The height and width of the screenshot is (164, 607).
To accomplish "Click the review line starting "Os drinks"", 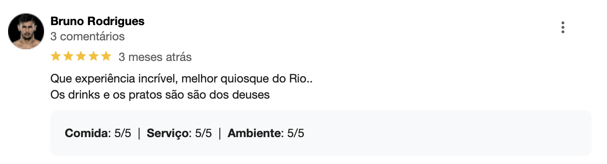I will pos(160,95).
